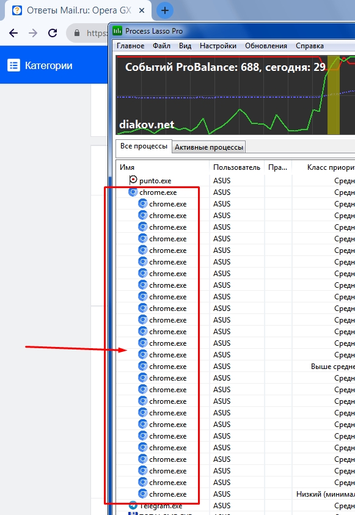Sort by Класс приоритета column header
This screenshot has width=355, height=515.
coord(323,167)
